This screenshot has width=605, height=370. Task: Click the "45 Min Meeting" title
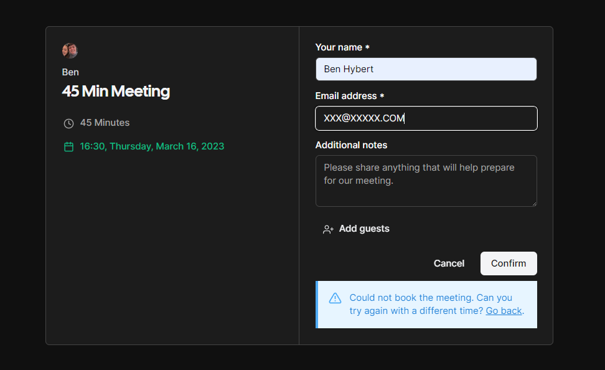pos(116,92)
